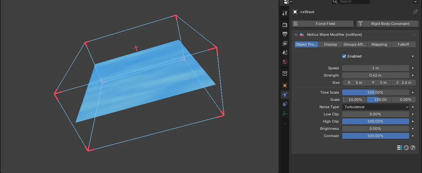The width and height of the screenshot is (422, 173).
Task: Click the Size X 5 m field
Action: coord(354,83)
